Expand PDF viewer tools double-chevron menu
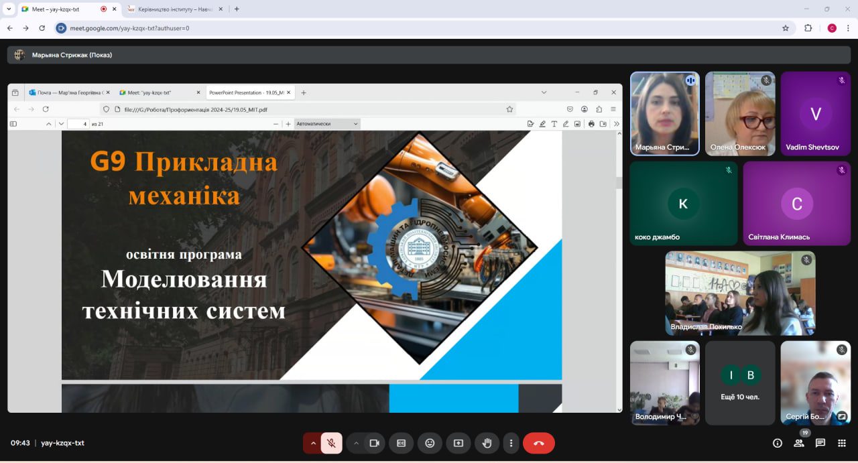 coord(616,124)
